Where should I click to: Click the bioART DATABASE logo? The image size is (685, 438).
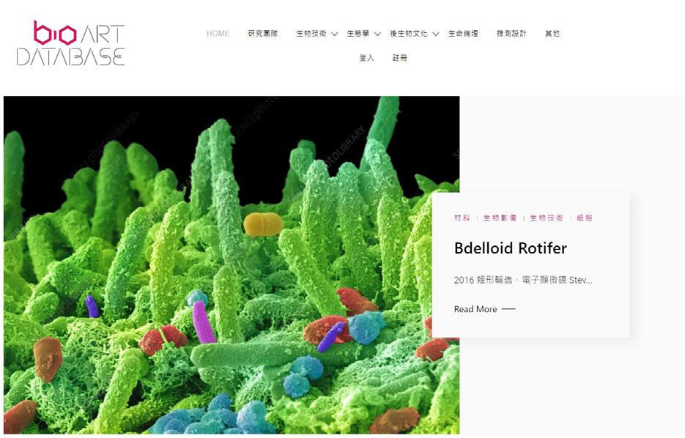71,43
